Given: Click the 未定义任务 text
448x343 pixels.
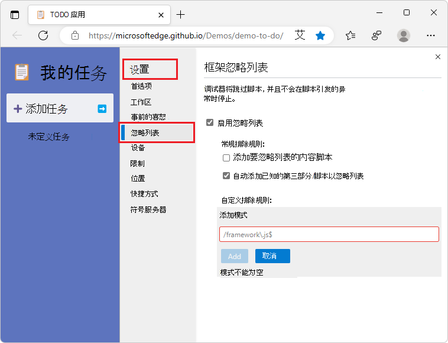Looking at the screenshot, I should tap(49, 137).
